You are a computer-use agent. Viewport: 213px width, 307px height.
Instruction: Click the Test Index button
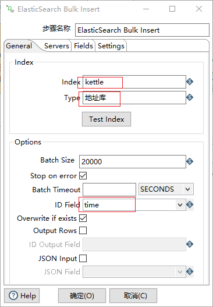(106, 119)
